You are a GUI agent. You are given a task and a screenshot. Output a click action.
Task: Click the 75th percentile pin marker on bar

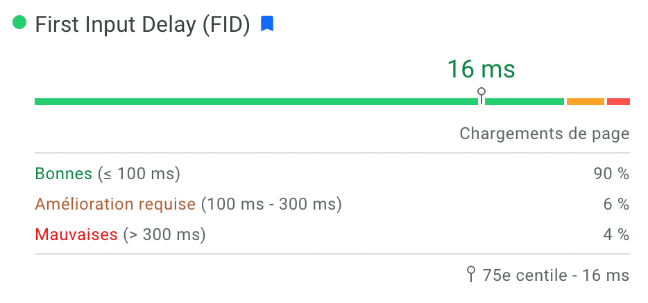tap(481, 95)
